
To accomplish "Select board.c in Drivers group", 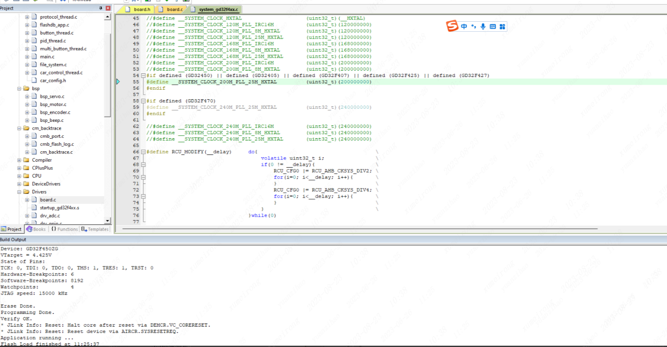I will 48,200.
